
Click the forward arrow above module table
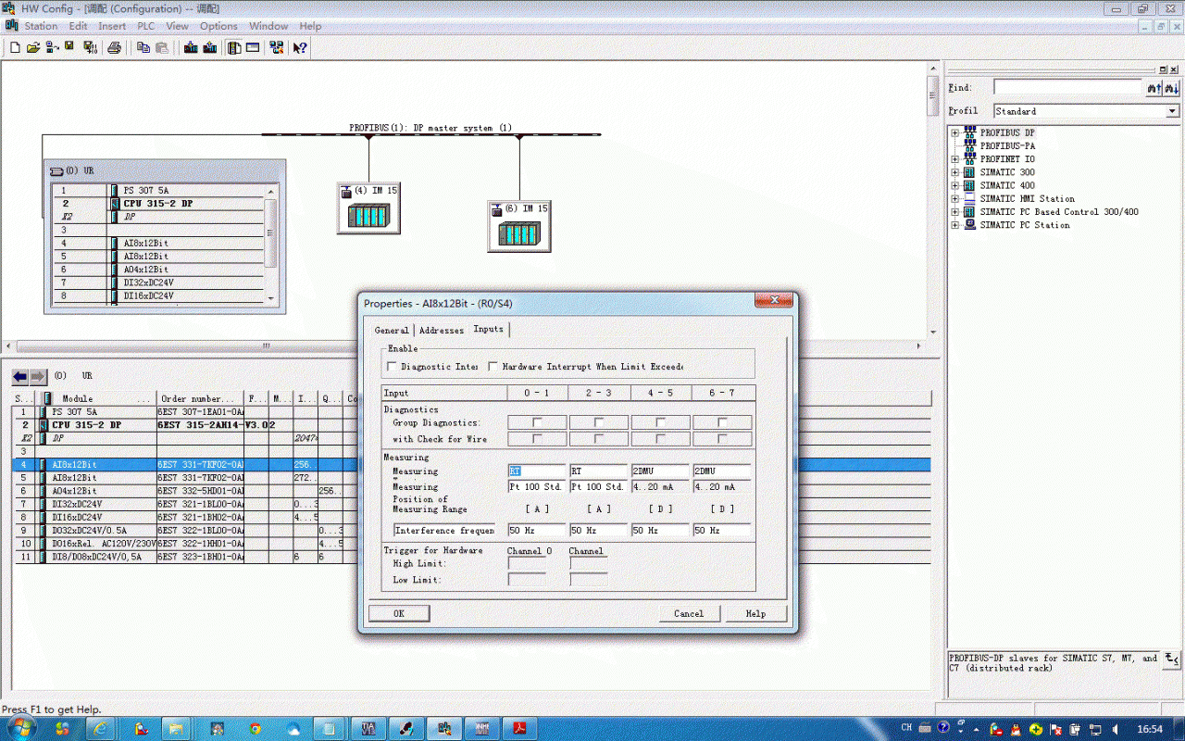[38, 376]
